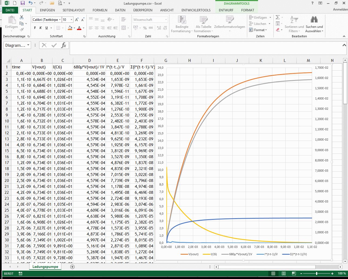Expand the font color options arrow
348x279 pixels.
pyautogui.click(x=83, y=28)
